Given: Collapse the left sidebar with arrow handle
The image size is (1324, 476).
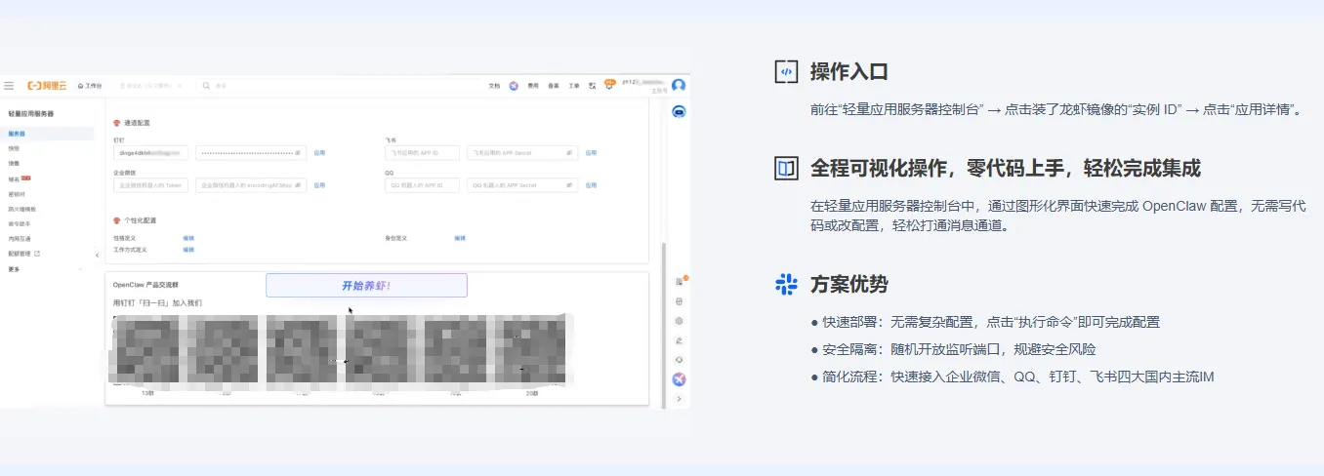Looking at the screenshot, I should click(x=97, y=255).
